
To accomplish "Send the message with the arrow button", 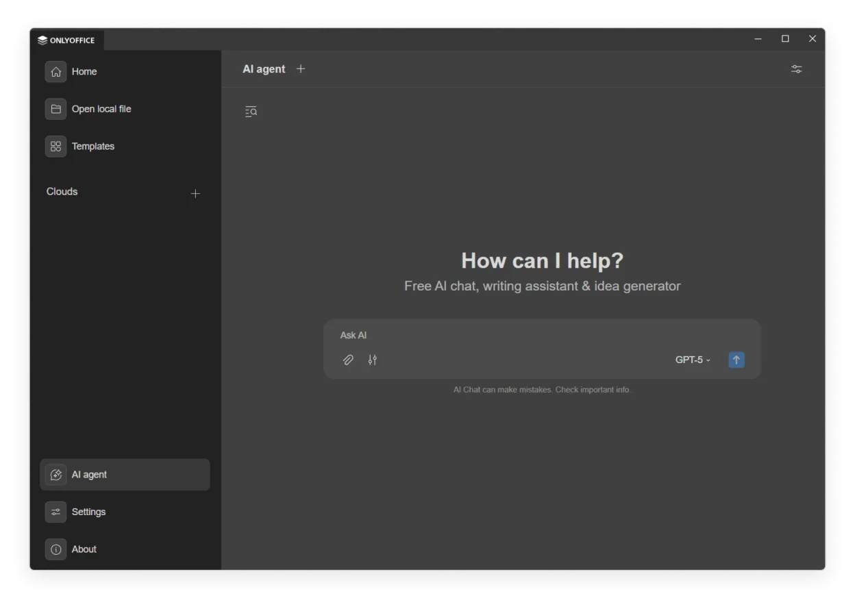I will tap(736, 360).
